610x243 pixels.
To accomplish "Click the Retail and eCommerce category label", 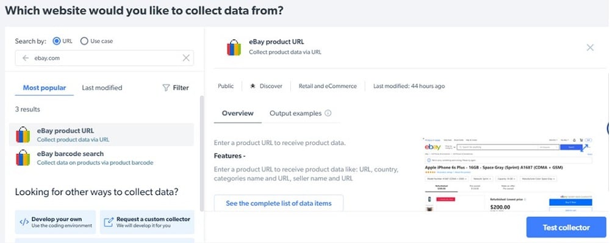I will (328, 86).
